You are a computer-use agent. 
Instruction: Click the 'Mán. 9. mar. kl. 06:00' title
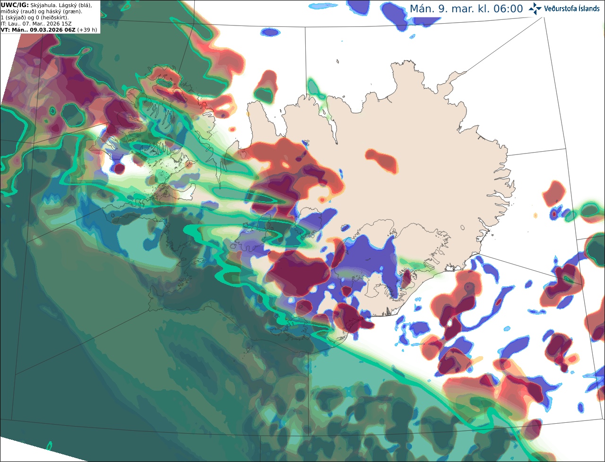click(466, 9)
